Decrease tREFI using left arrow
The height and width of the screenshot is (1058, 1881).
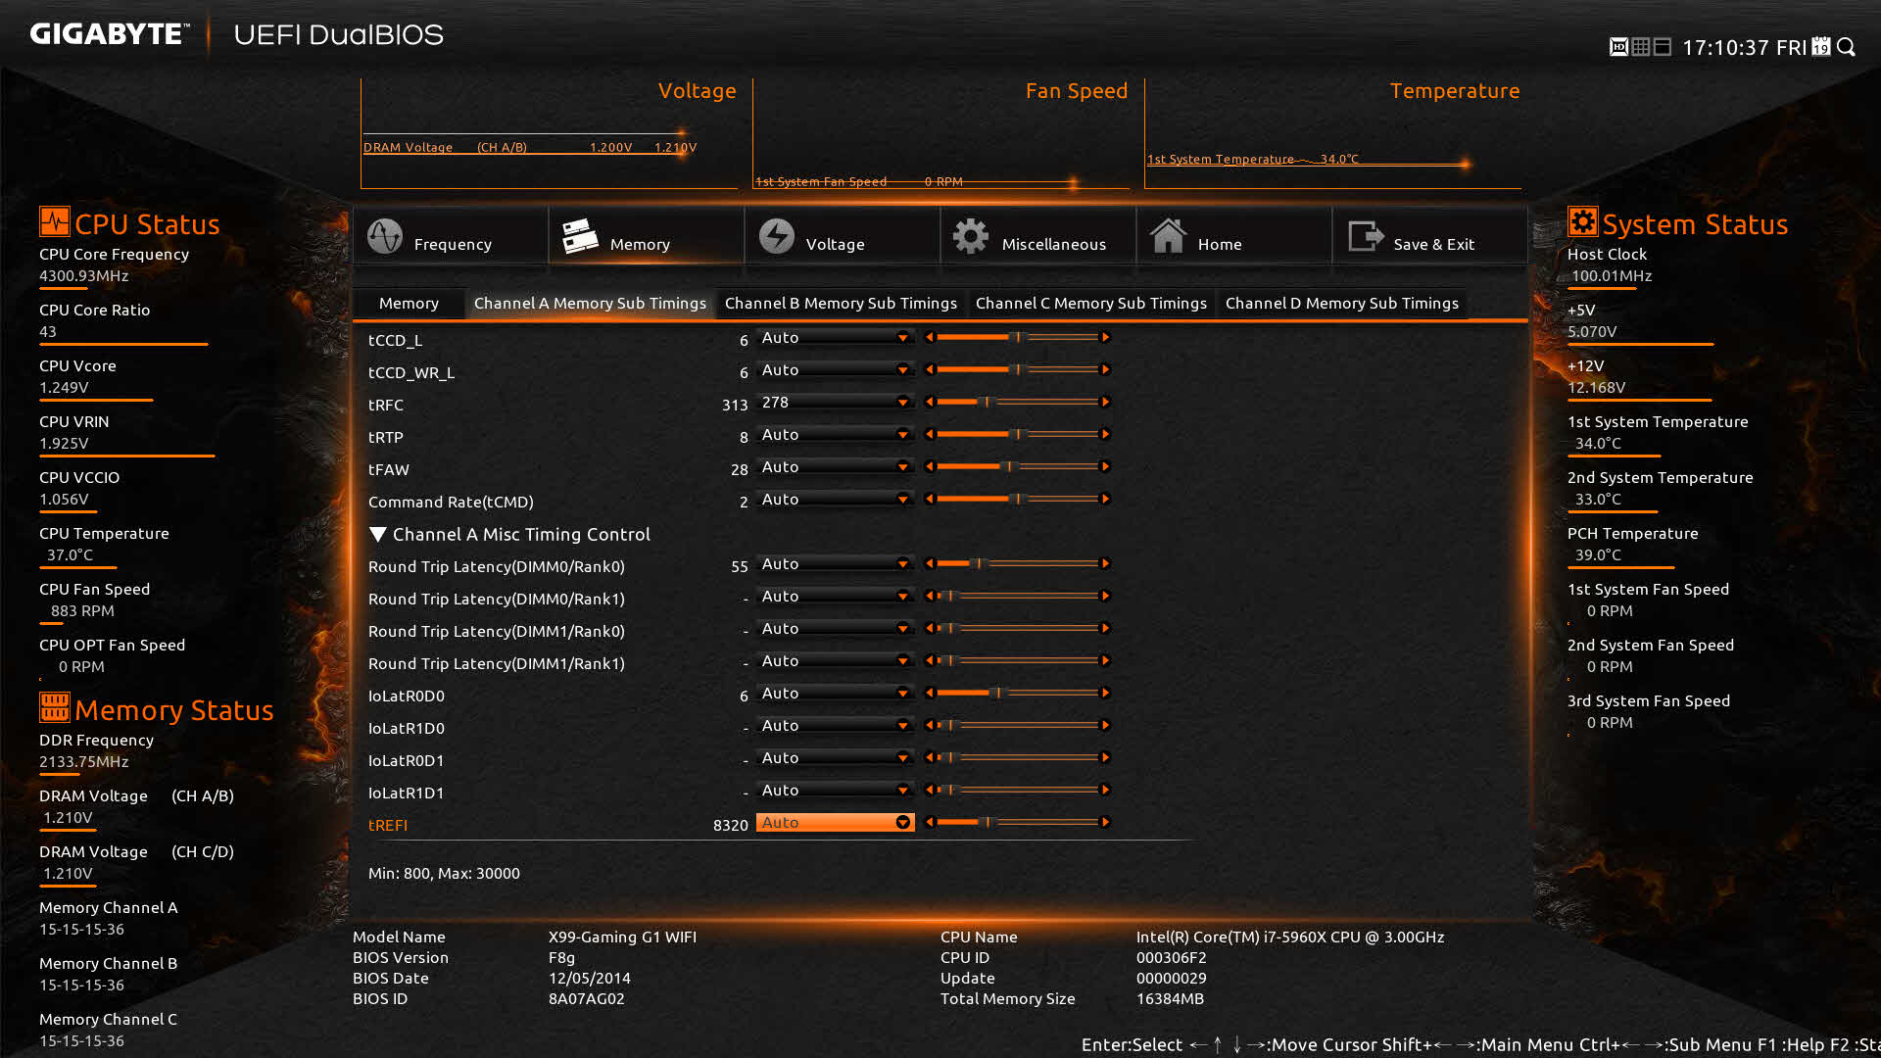(930, 822)
